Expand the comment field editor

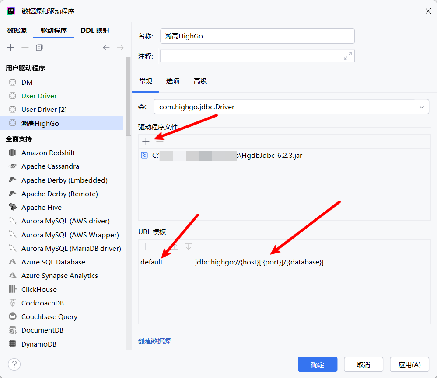[347, 56]
